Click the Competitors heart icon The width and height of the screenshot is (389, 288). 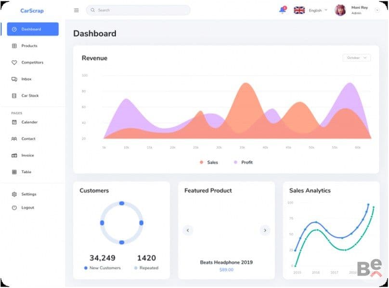click(14, 62)
